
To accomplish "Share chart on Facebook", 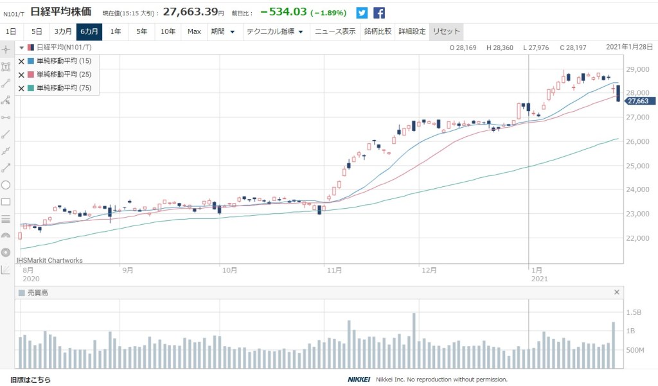I will point(379,13).
